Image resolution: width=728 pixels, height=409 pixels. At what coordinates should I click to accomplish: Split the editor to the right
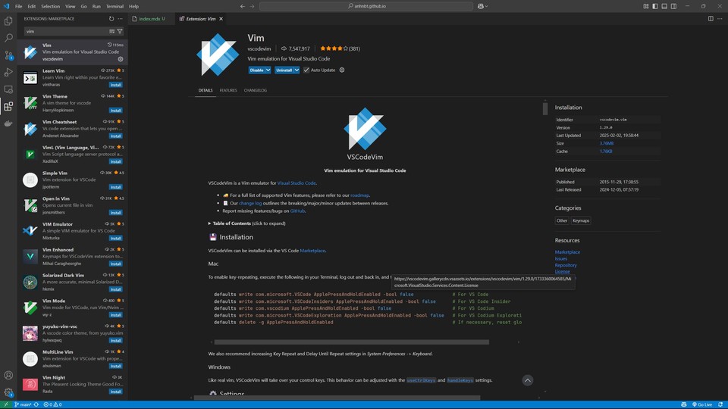711,19
